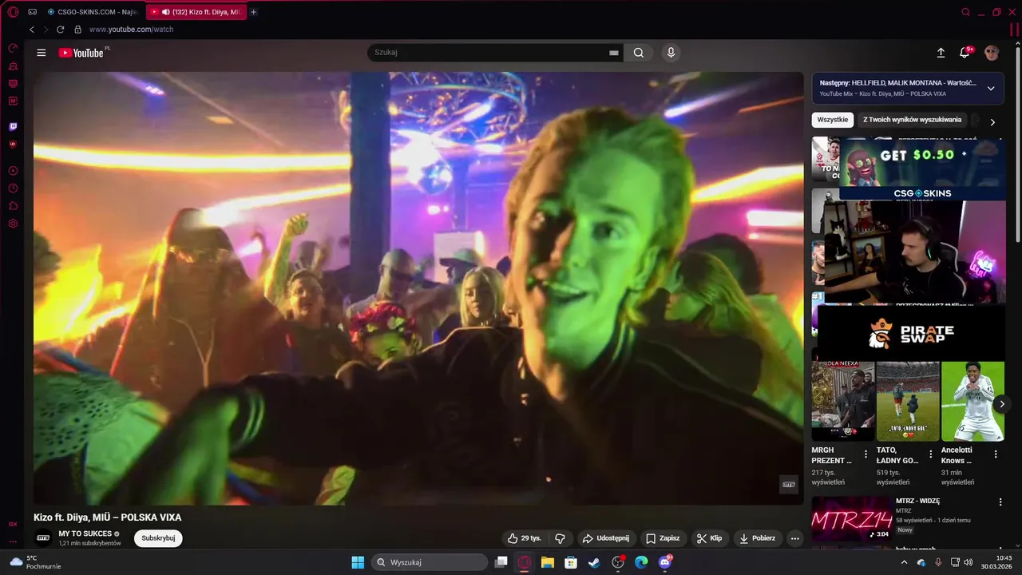The height and width of the screenshot is (575, 1022).
Task: Add a new browser tab
Action: tap(254, 12)
